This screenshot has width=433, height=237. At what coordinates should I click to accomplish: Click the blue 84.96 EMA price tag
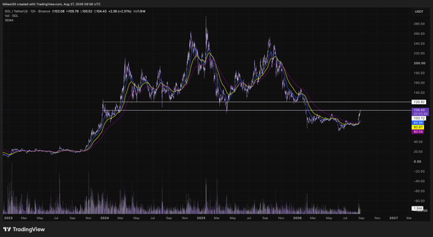click(418, 123)
